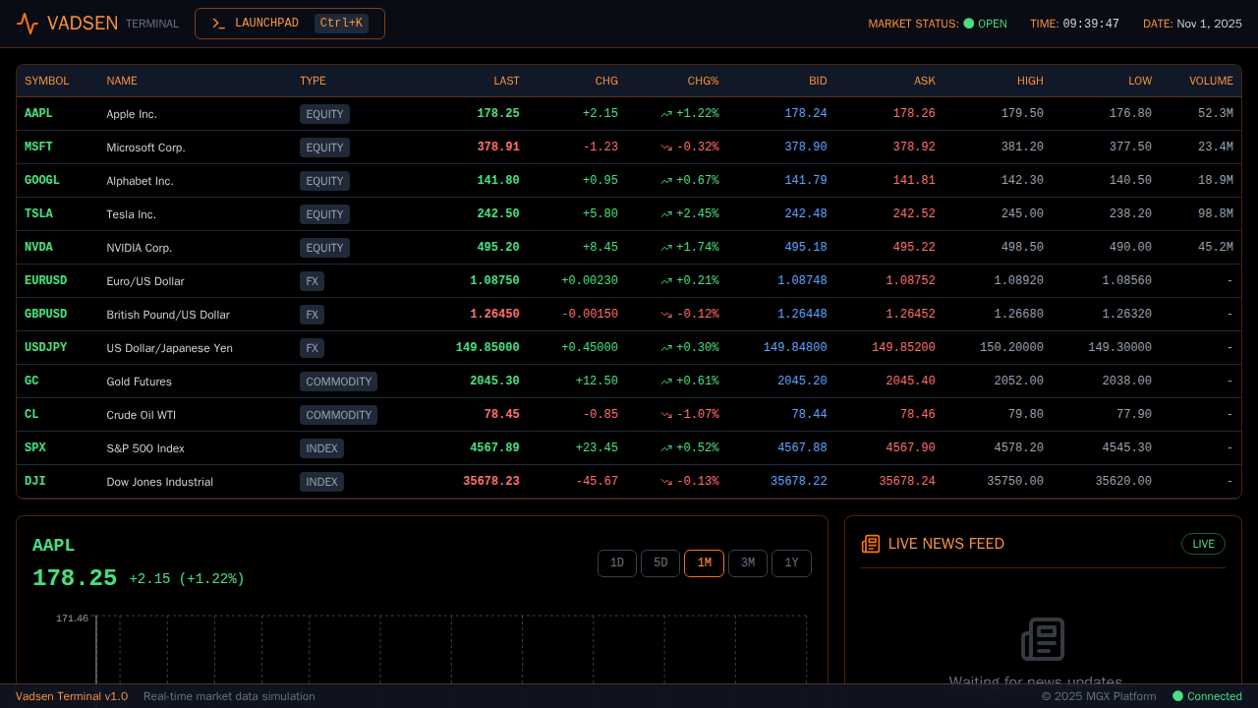Click the BID column header

point(818,81)
